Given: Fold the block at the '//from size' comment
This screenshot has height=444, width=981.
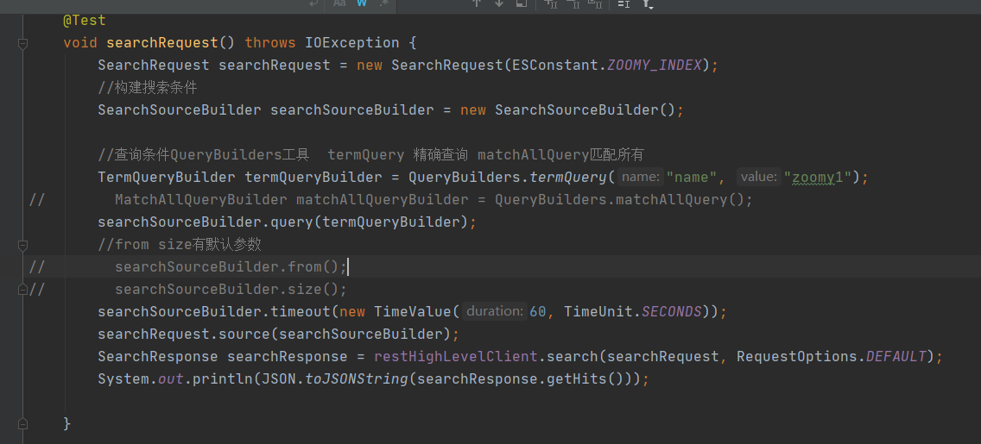Looking at the screenshot, I should pos(23,244).
